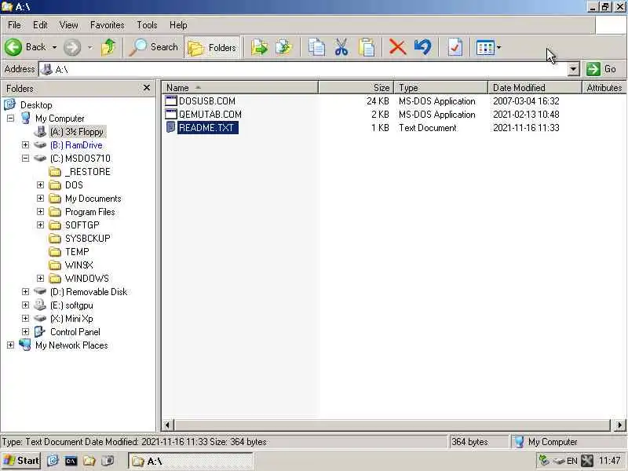Select the (A:) 3½ Floppy drive

[x=77, y=132]
